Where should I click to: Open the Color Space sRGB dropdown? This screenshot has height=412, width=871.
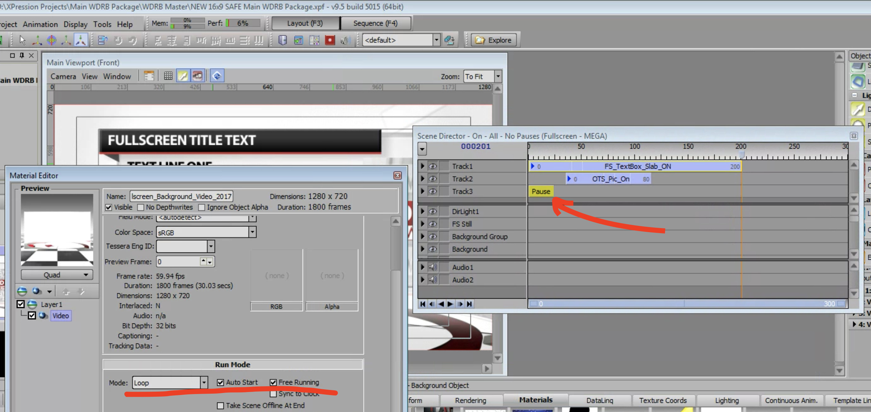coord(252,232)
